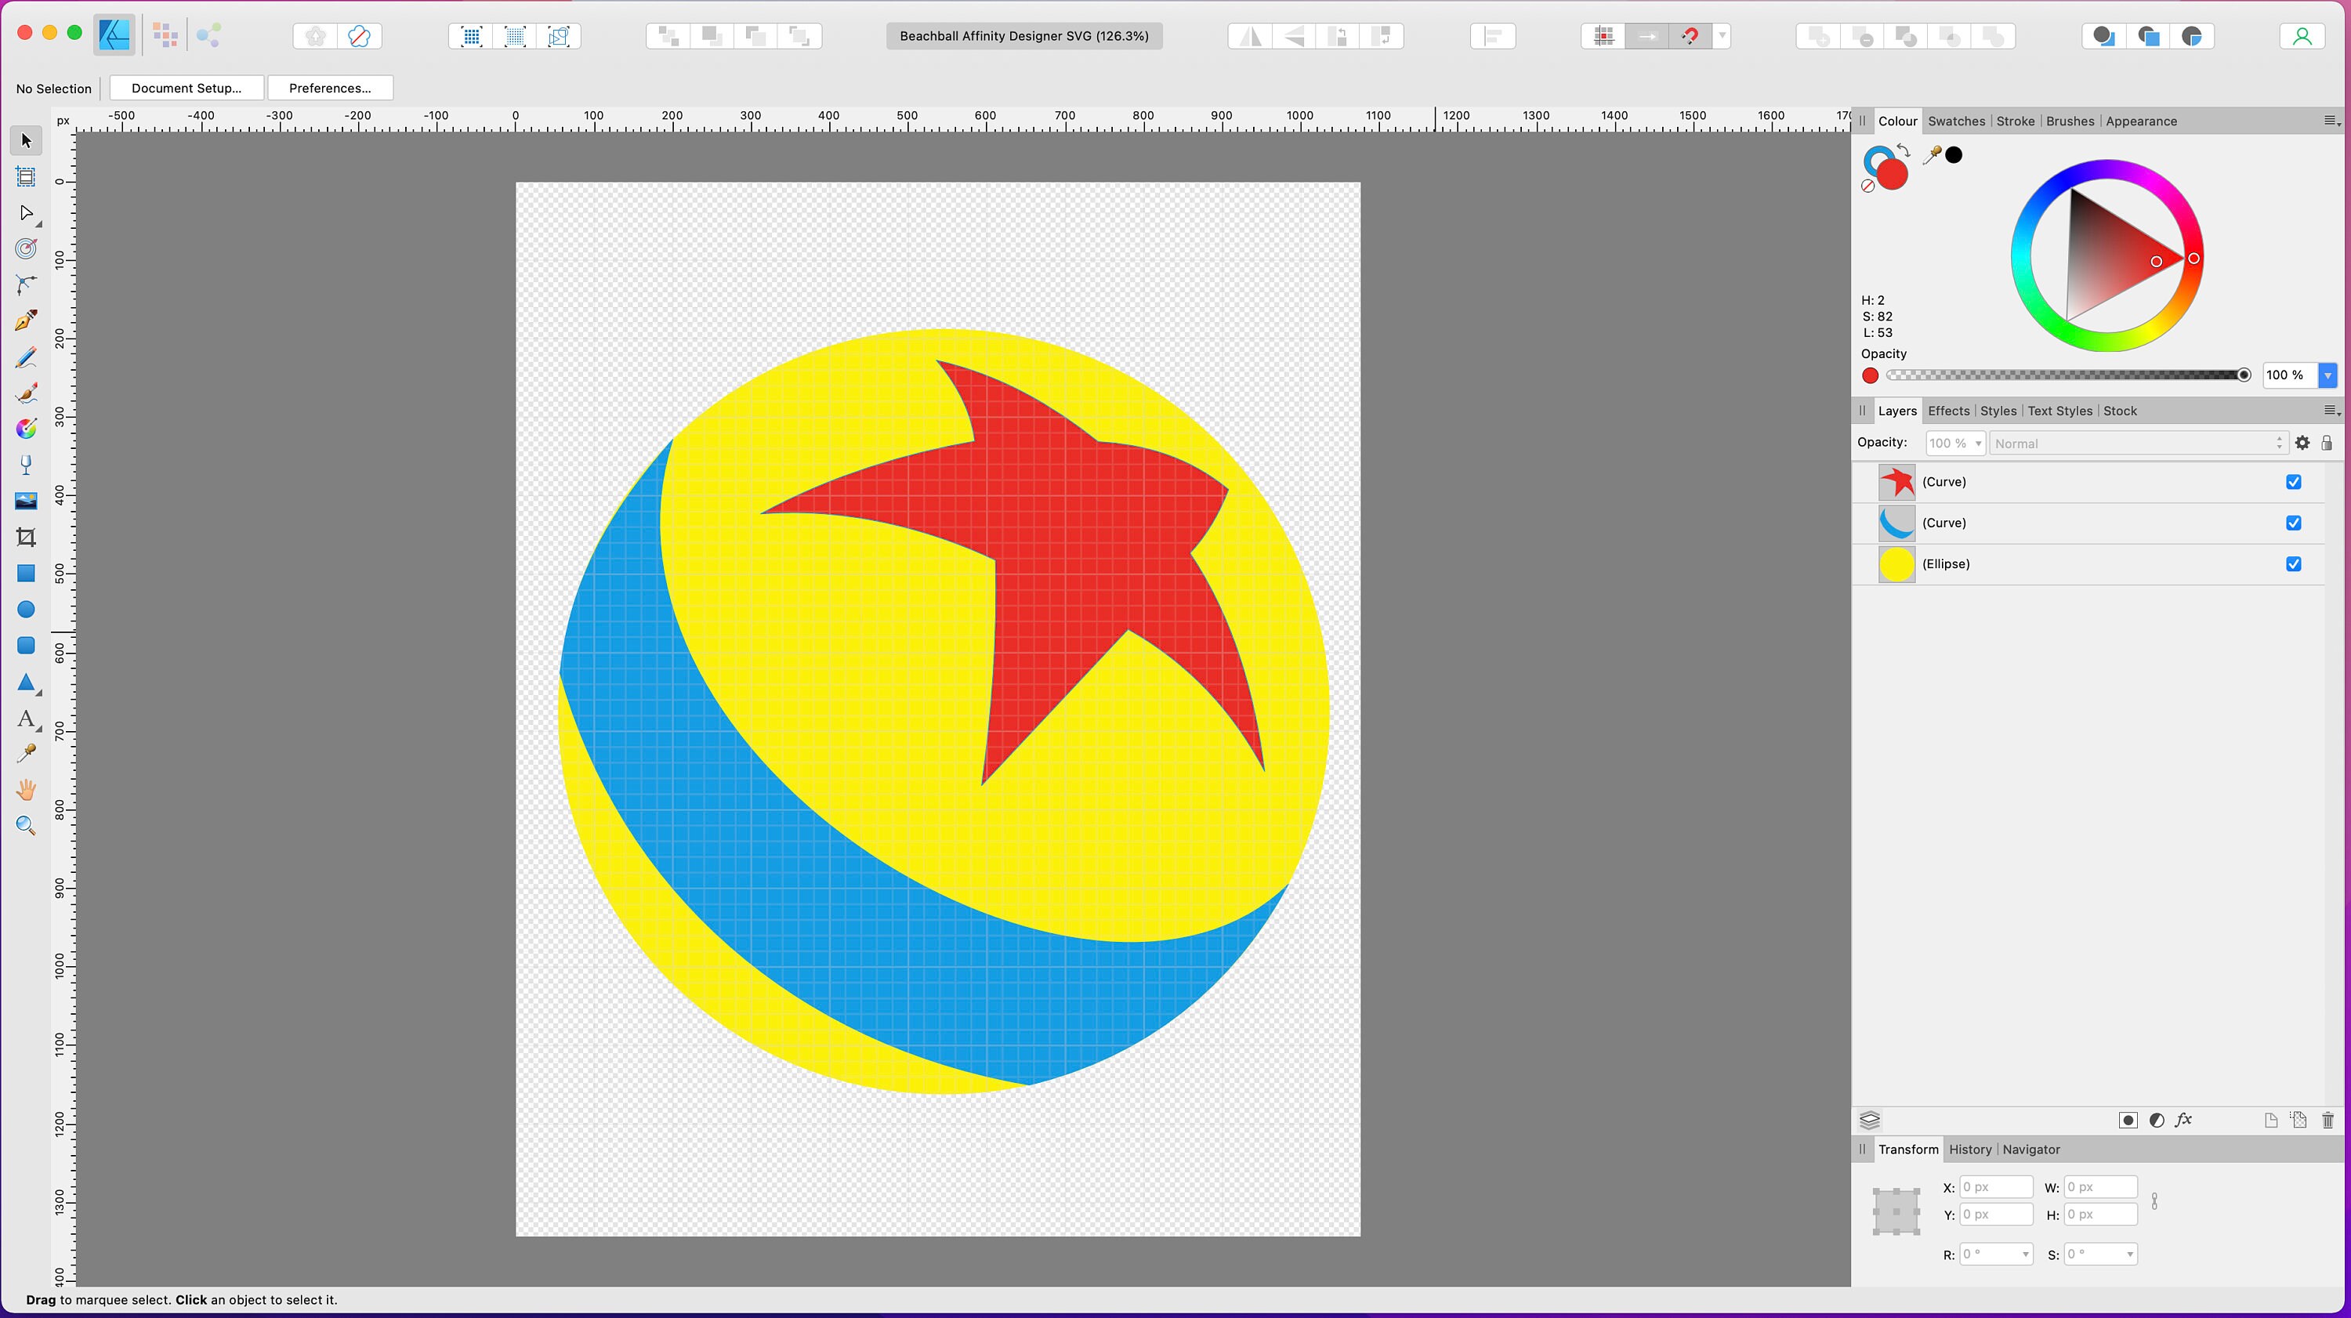The height and width of the screenshot is (1318, 2351).
Task: Select the Zoom tool
Action: [x=26, y=825]
